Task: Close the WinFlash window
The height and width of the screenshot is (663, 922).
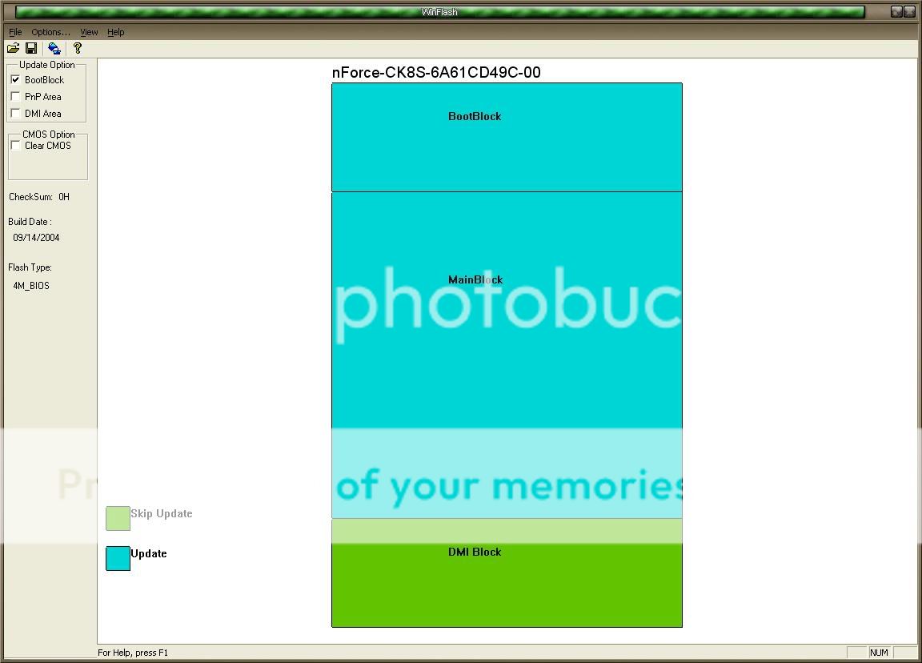Action: pos(909,12)
